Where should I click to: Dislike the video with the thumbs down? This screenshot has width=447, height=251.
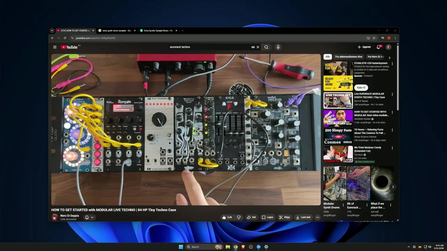tap(239, 217)
